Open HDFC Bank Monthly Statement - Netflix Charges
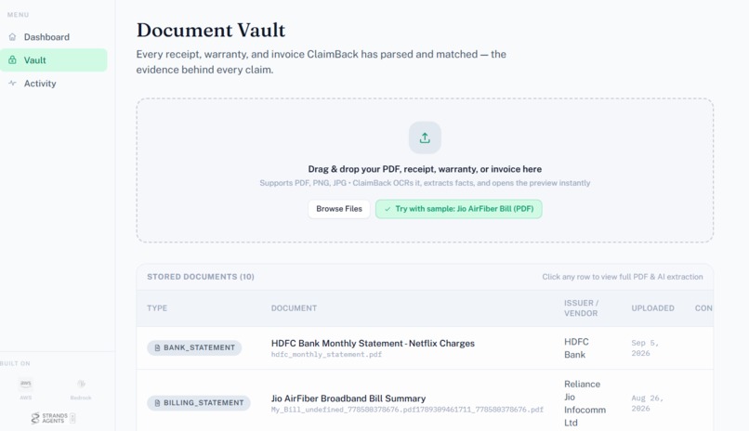This screenshot has width=749, height=431. [373, 343]
